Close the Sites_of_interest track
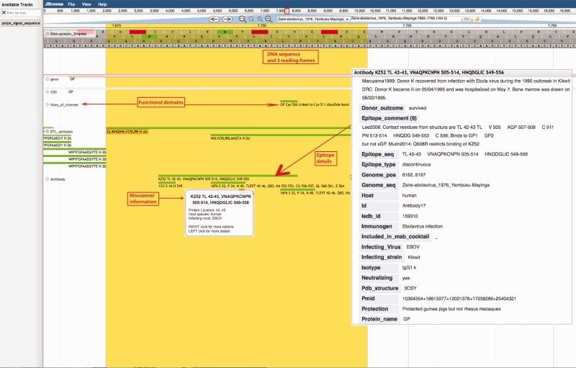The width and height of the screenshot is (576, 368). tap(48, 105)
